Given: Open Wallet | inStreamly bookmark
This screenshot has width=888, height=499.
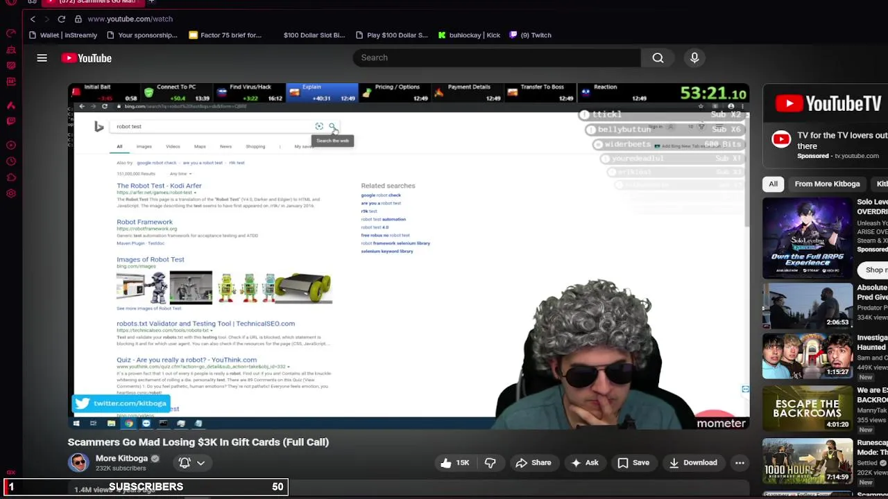Looking at the screenshot, I should [63, 35].
